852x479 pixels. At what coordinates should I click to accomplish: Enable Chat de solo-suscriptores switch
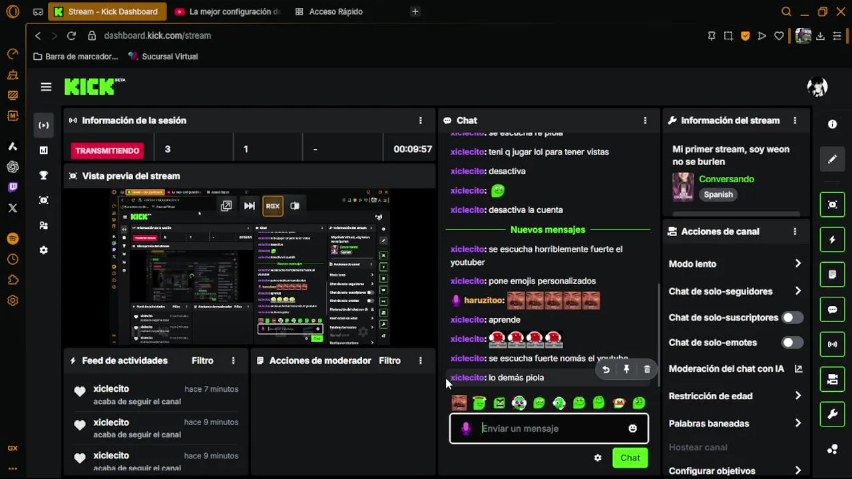tap(792, 317)
